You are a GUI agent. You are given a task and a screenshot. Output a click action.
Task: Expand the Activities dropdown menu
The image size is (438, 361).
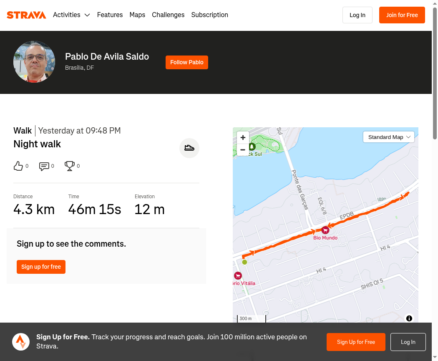pos(71,15)
